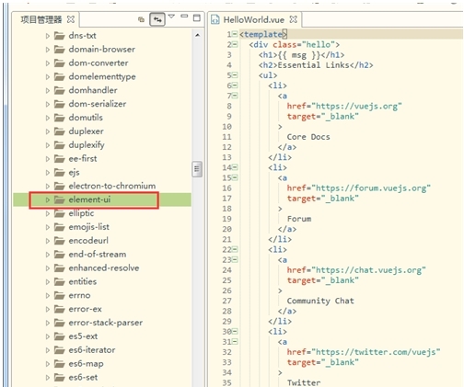Close the HelloWorld.vue editor tab
This screenshot has height=387, width=464.
(294, 19)
